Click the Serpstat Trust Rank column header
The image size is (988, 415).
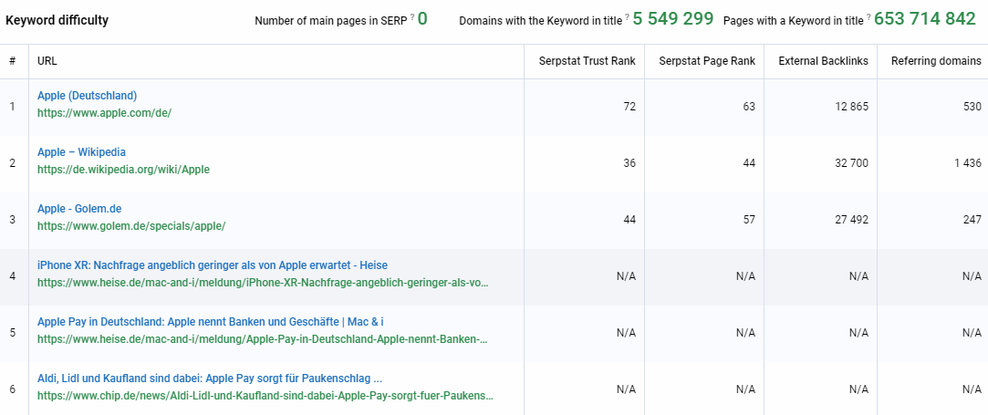tap(588, 61)
